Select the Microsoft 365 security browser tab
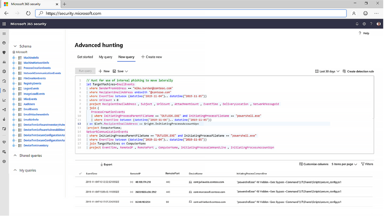Image resolution: width=384 pixels, height=216 pixels. 30,4
